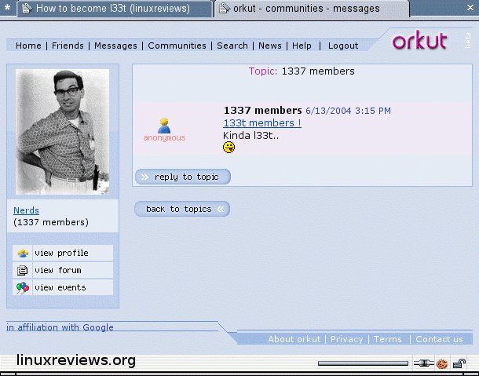The image size is (479, 376).
Task: Click the padlock security icon
Action: point(459,363)
